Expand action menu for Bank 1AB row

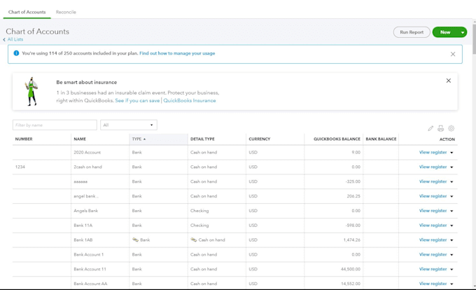click(451, 240)
